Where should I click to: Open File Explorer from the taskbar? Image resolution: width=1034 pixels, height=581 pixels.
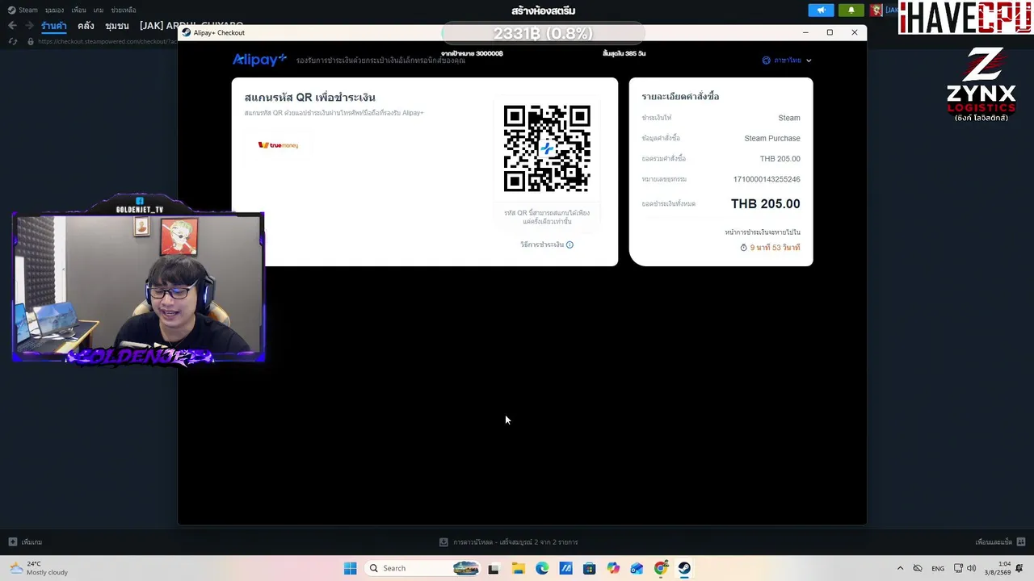518,568
